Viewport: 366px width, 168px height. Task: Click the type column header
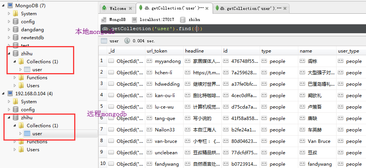click(x=279, y=51)
